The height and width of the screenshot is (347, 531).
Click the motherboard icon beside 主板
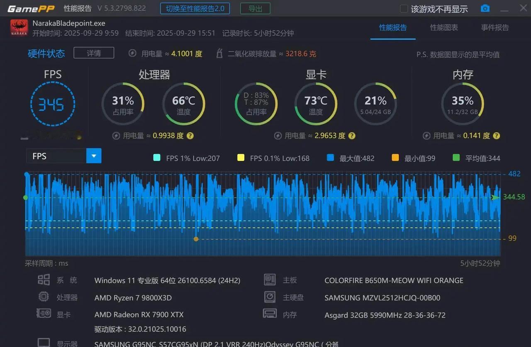tap(270, 280)
